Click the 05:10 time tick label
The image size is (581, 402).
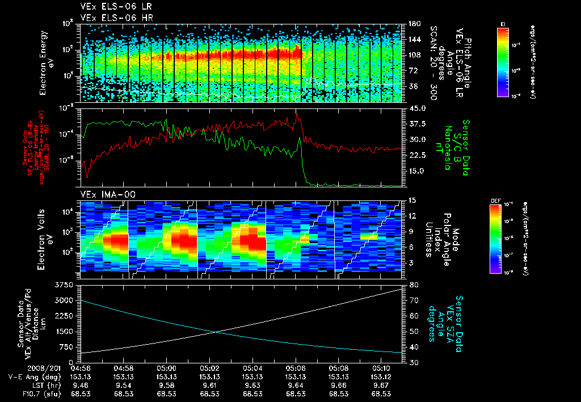(x=381, y=368)
